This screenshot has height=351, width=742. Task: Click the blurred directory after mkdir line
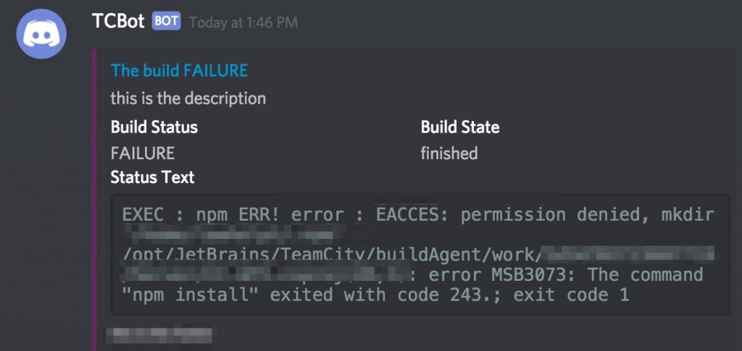(x=228, y=234)
